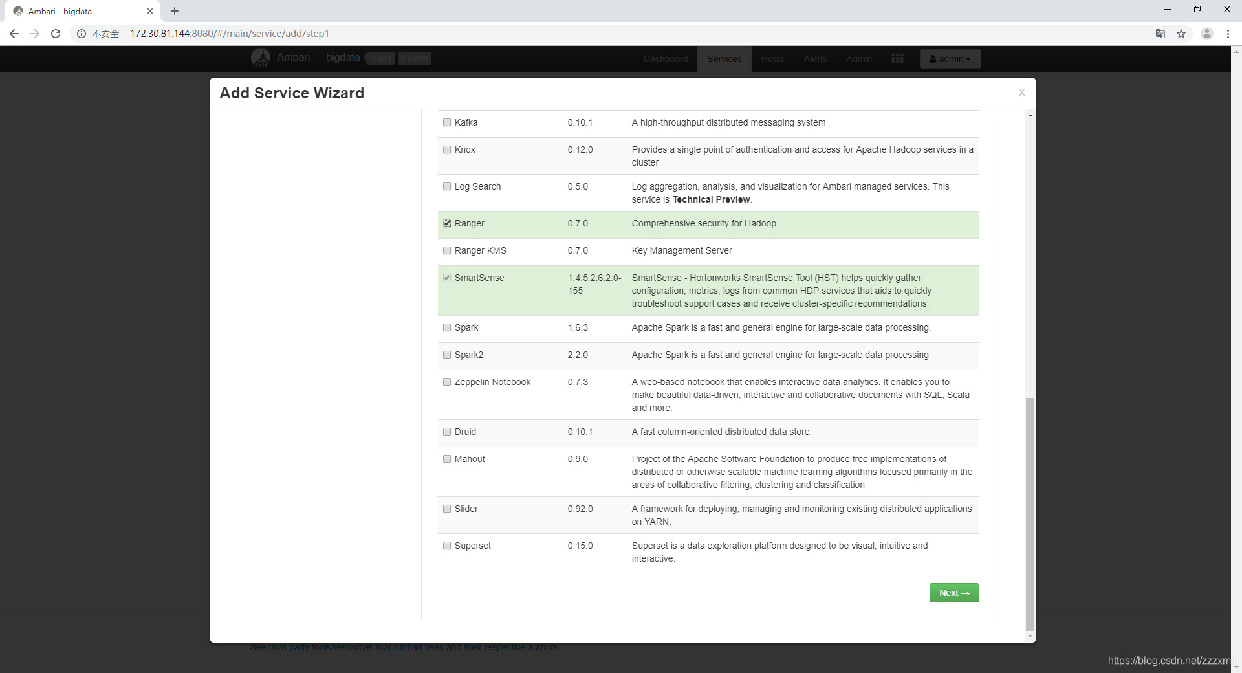Screen dimensions: 1242x673
Task: Open the admin user dropdown
Action: (x=950, y=59)
